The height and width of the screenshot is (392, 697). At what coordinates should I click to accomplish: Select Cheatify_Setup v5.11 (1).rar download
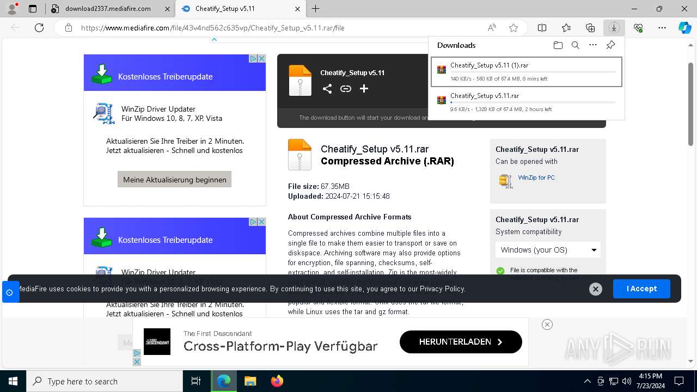click(527, 72)
